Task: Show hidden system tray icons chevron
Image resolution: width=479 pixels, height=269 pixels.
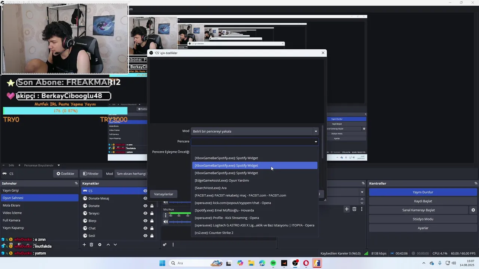Action: 424,263
